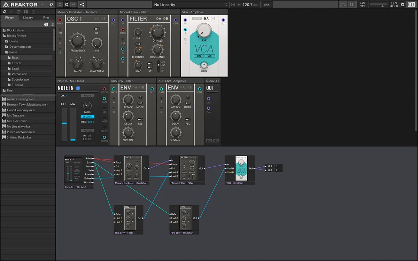Start playback with the play button
This screenshot has height=261, width=418.
click(x=239, y=5)
